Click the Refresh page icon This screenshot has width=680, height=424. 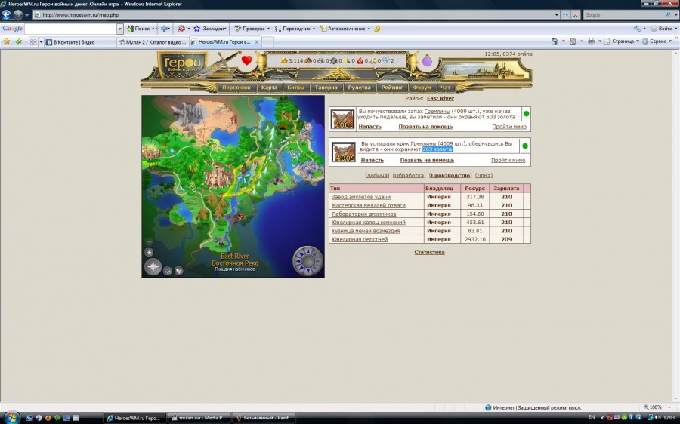[565, 15]
